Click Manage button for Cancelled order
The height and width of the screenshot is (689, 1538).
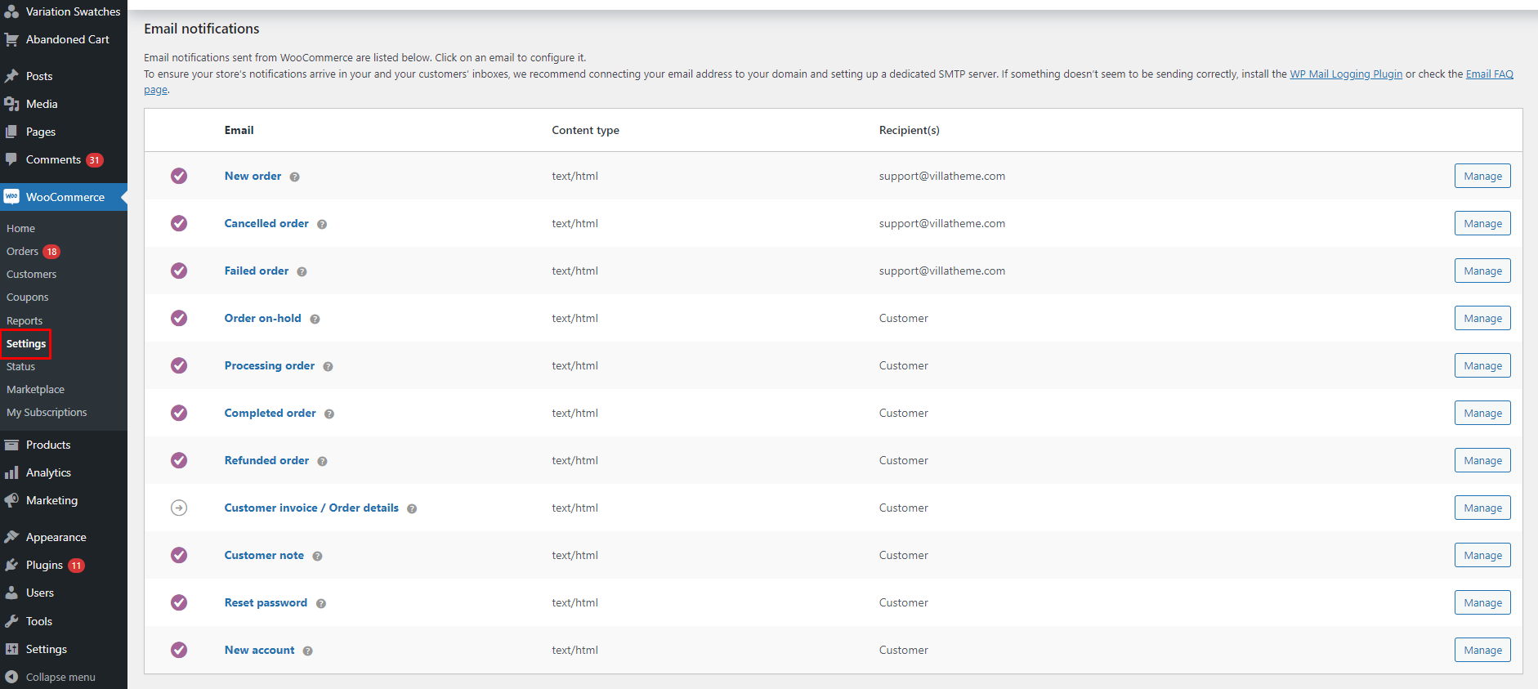[x=1482, y=223]
